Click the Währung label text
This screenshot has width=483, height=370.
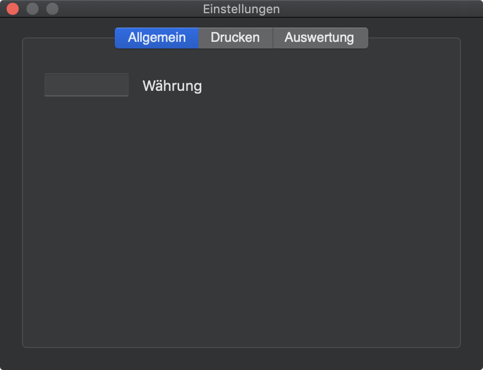pos(172,86)
